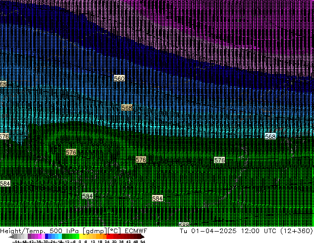Click the '12:00 UTC' time text
314x243 pixels.
(x=259, y=231)
